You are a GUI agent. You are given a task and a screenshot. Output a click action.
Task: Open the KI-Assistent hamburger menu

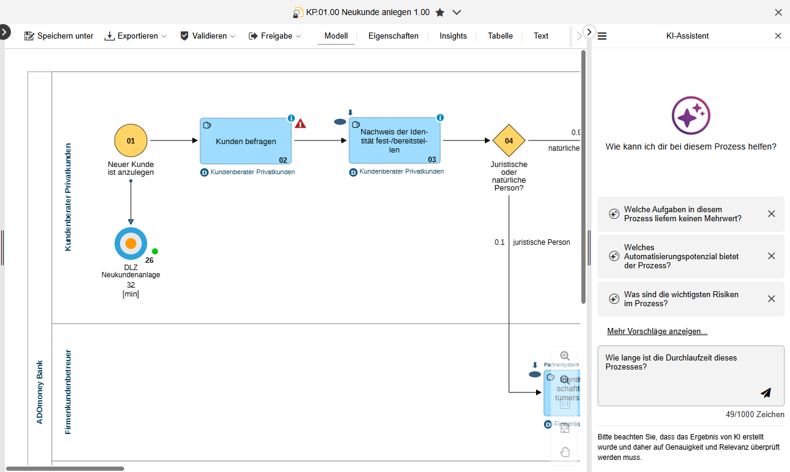(x=602, y=36)
